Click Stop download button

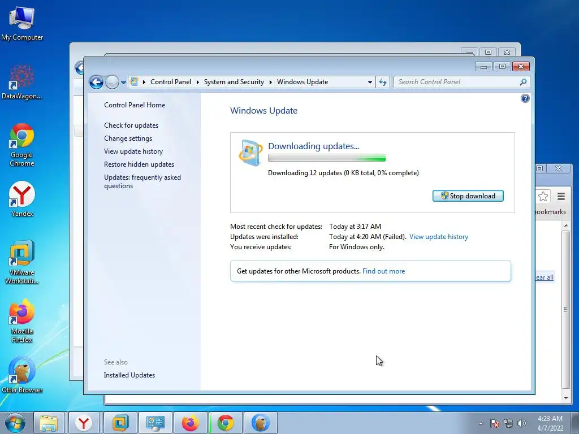468,196
